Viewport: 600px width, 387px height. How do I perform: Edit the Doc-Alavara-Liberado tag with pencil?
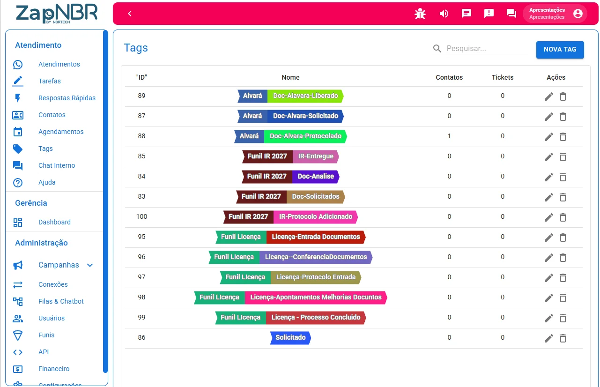pyautogui.click(x=549, y=97)
